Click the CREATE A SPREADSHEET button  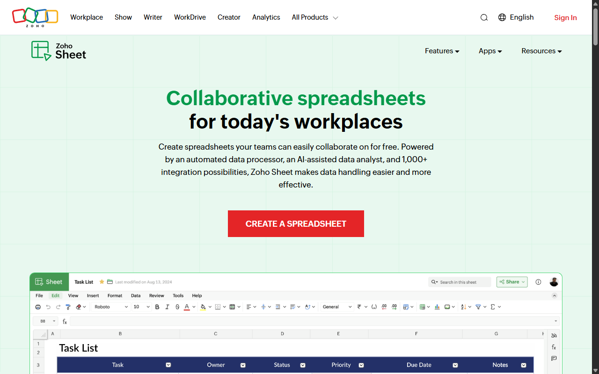coord(296,224)
